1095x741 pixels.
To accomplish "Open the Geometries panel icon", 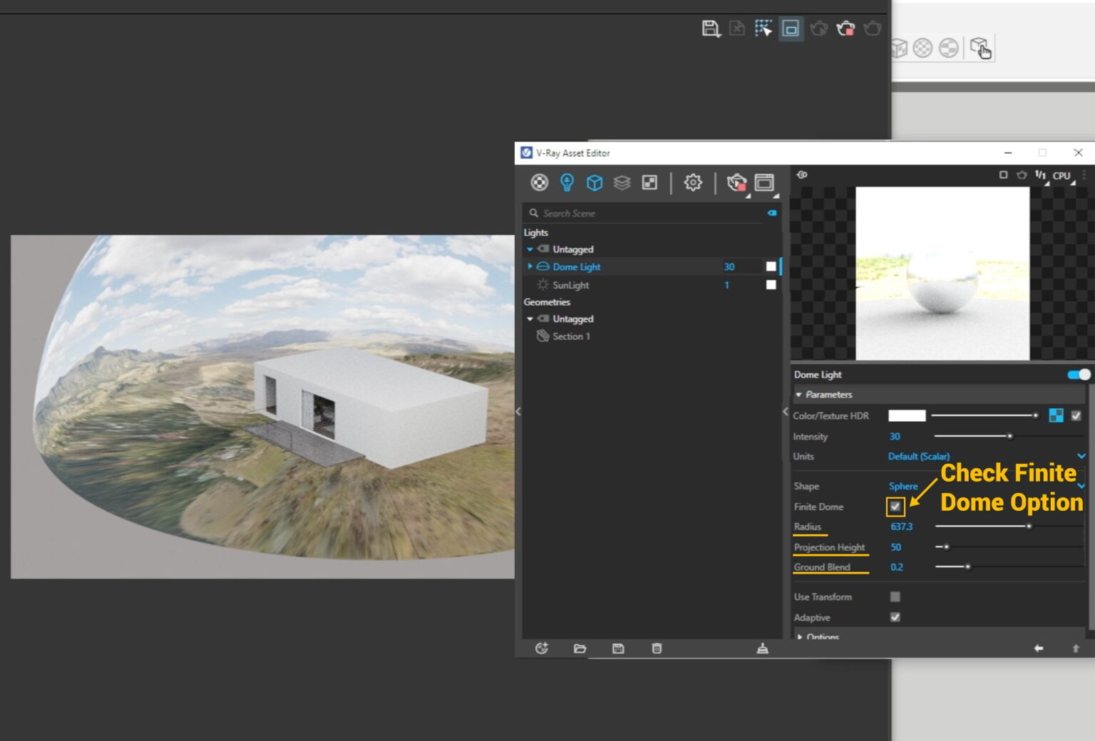I will [x=595, y=182].
